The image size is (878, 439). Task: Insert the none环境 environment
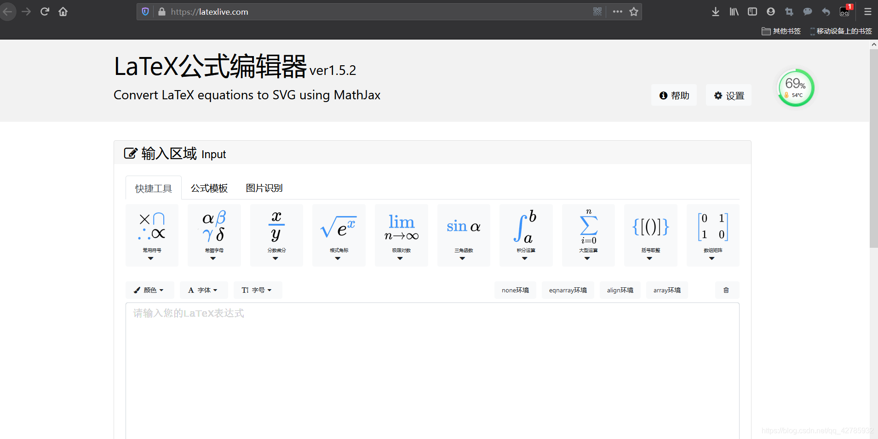point(515,290)
